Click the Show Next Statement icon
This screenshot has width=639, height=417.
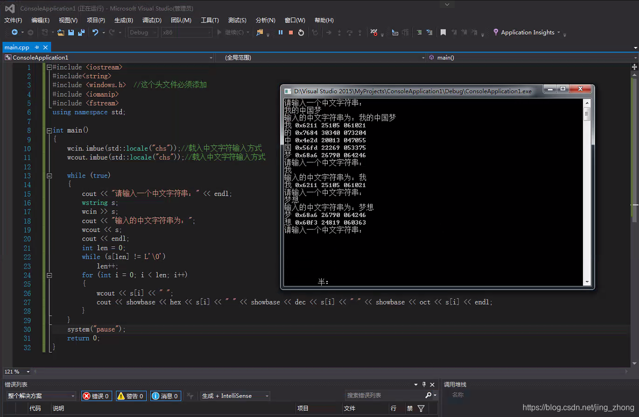(328, 32)
